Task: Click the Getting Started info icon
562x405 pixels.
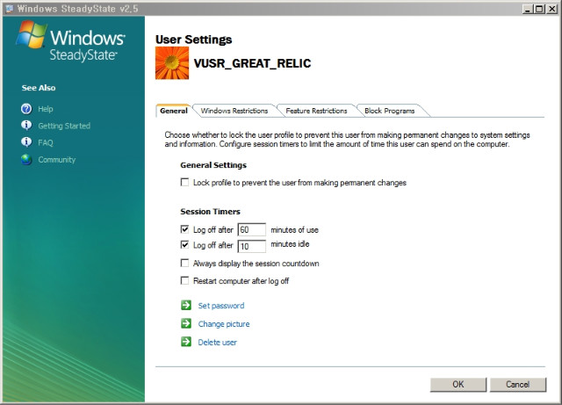Action: coord(26,126)
